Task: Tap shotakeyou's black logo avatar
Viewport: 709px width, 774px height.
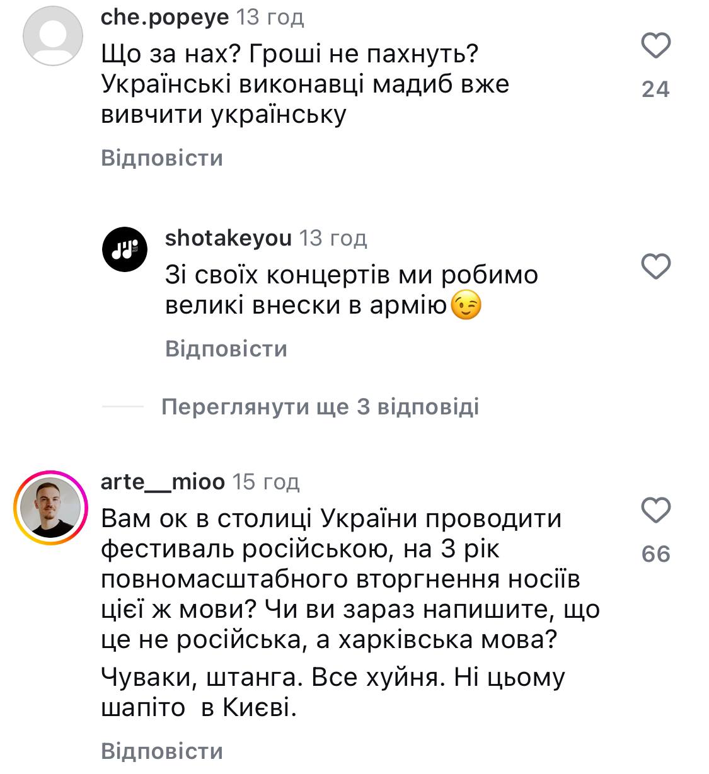Action: click(x=125, y=249)
